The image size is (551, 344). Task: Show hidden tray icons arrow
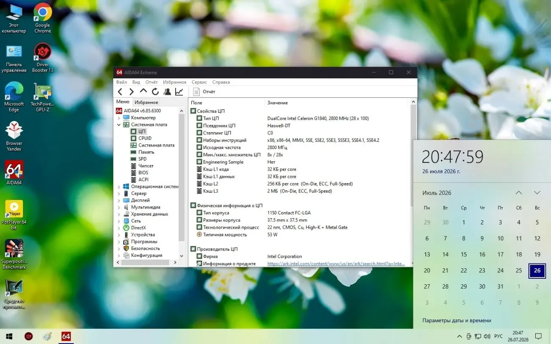point(459,336)
